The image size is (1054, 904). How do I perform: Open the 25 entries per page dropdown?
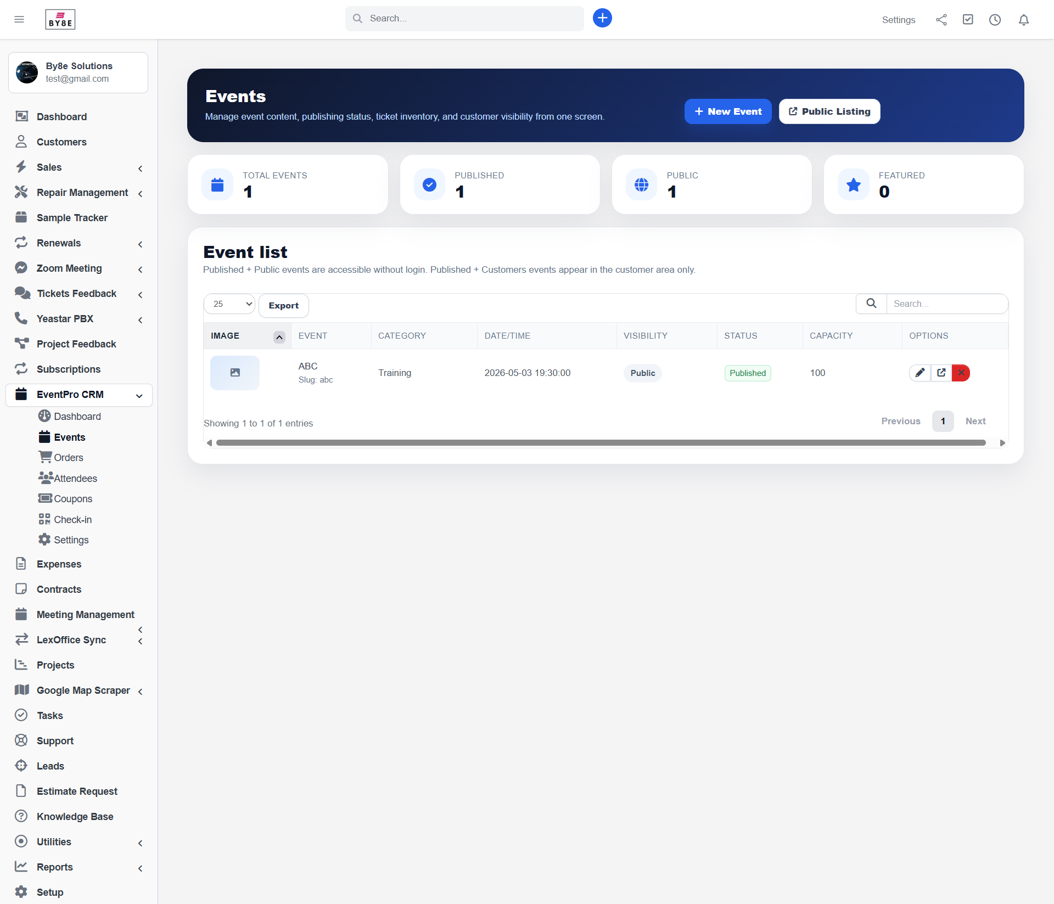tap(229, 304)
